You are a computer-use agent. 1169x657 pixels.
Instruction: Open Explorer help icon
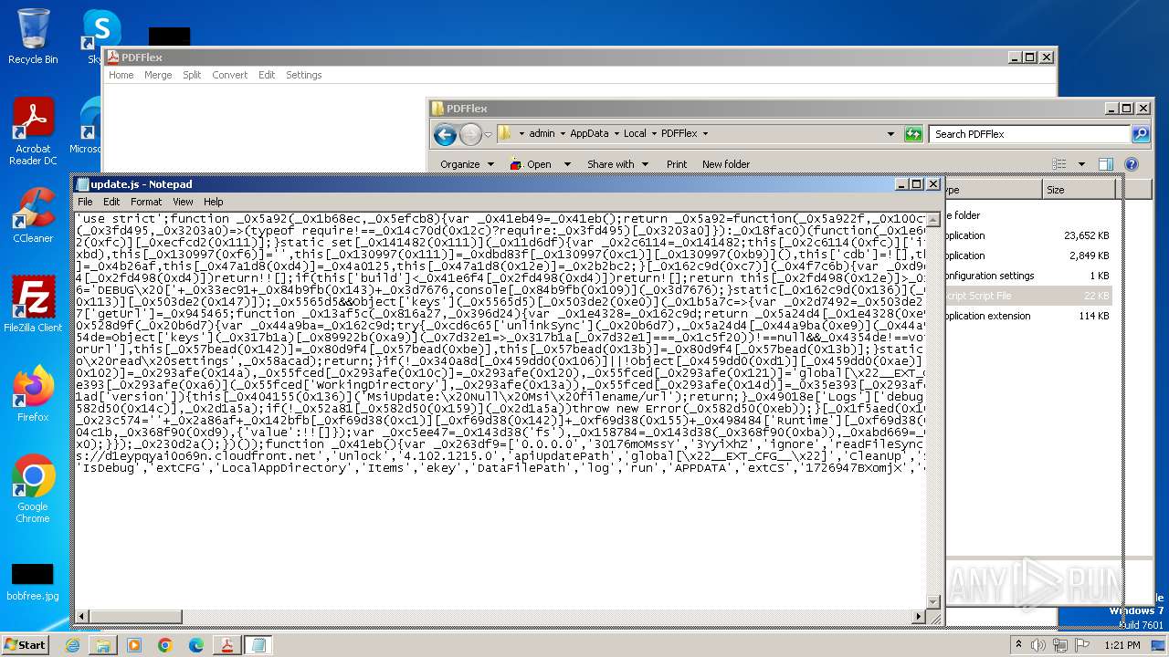tap(1132, 164)
